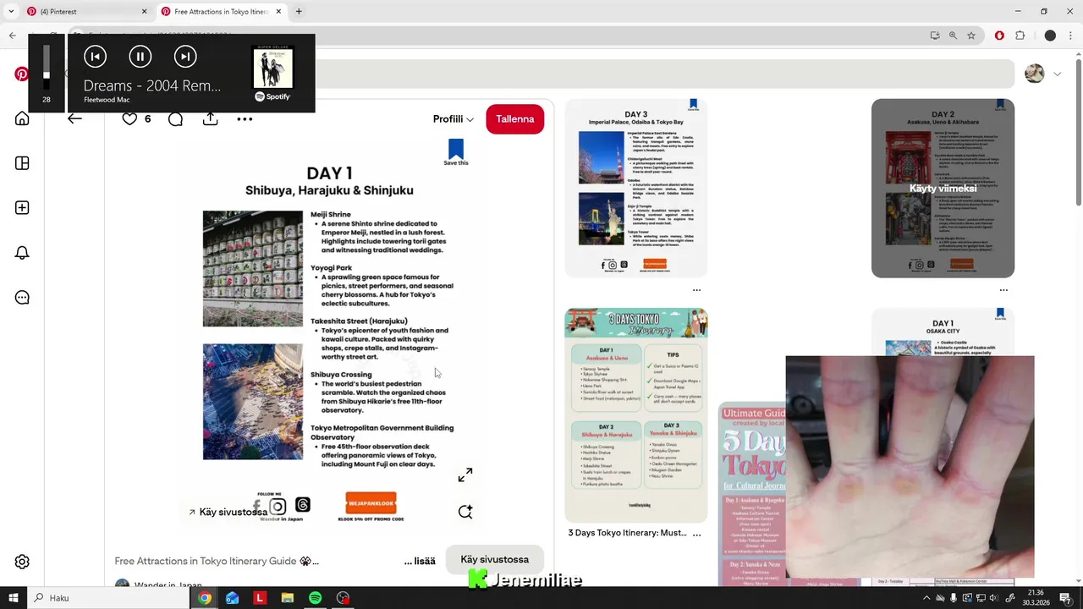Click the page's vertical scrollbar

coord(1078,131)
